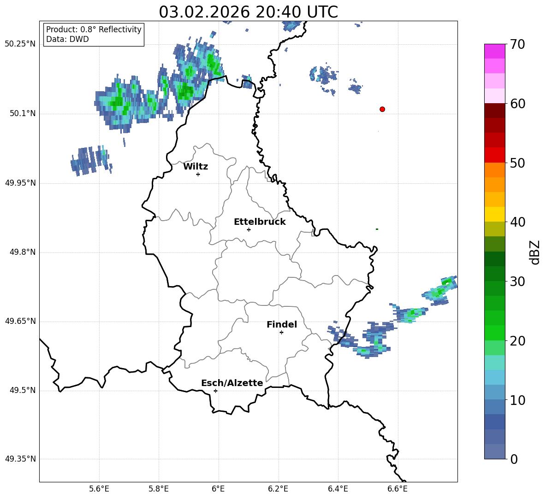This screenshot has width=546, height=498.
Task: Click the 'Esch/Alzette' city label
Action: pyautogui.click(x=232, y=383)
